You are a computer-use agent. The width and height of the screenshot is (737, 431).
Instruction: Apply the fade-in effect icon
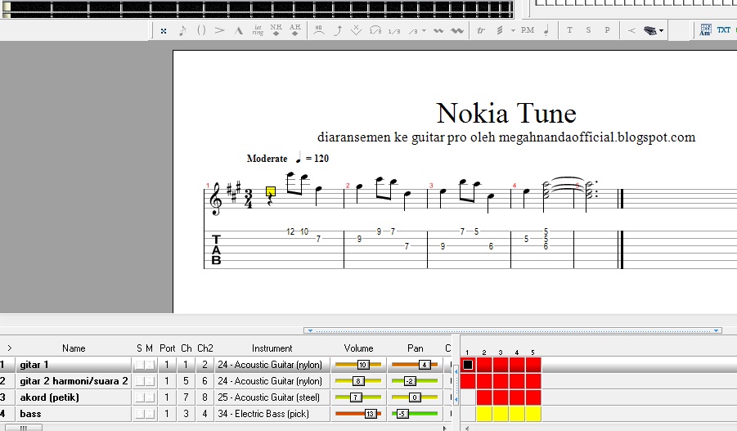tap(631, 30)
